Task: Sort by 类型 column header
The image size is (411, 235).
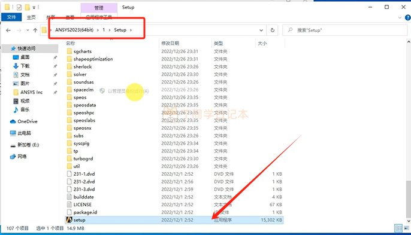Action: tap(218, 43)
